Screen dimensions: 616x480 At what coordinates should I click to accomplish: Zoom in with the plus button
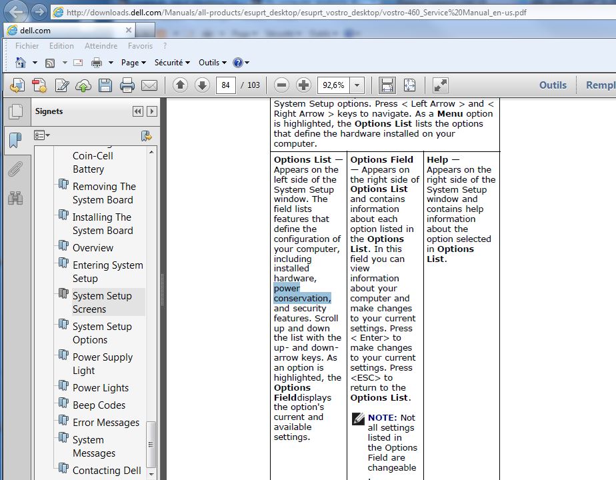(x=303, y=85)
